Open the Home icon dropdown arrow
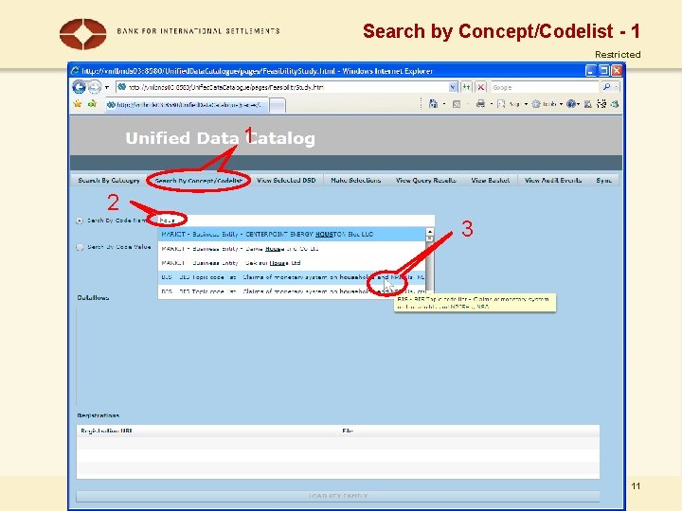Image resolution: width=682 pixels, height=511 pixels. pos(443,104)
